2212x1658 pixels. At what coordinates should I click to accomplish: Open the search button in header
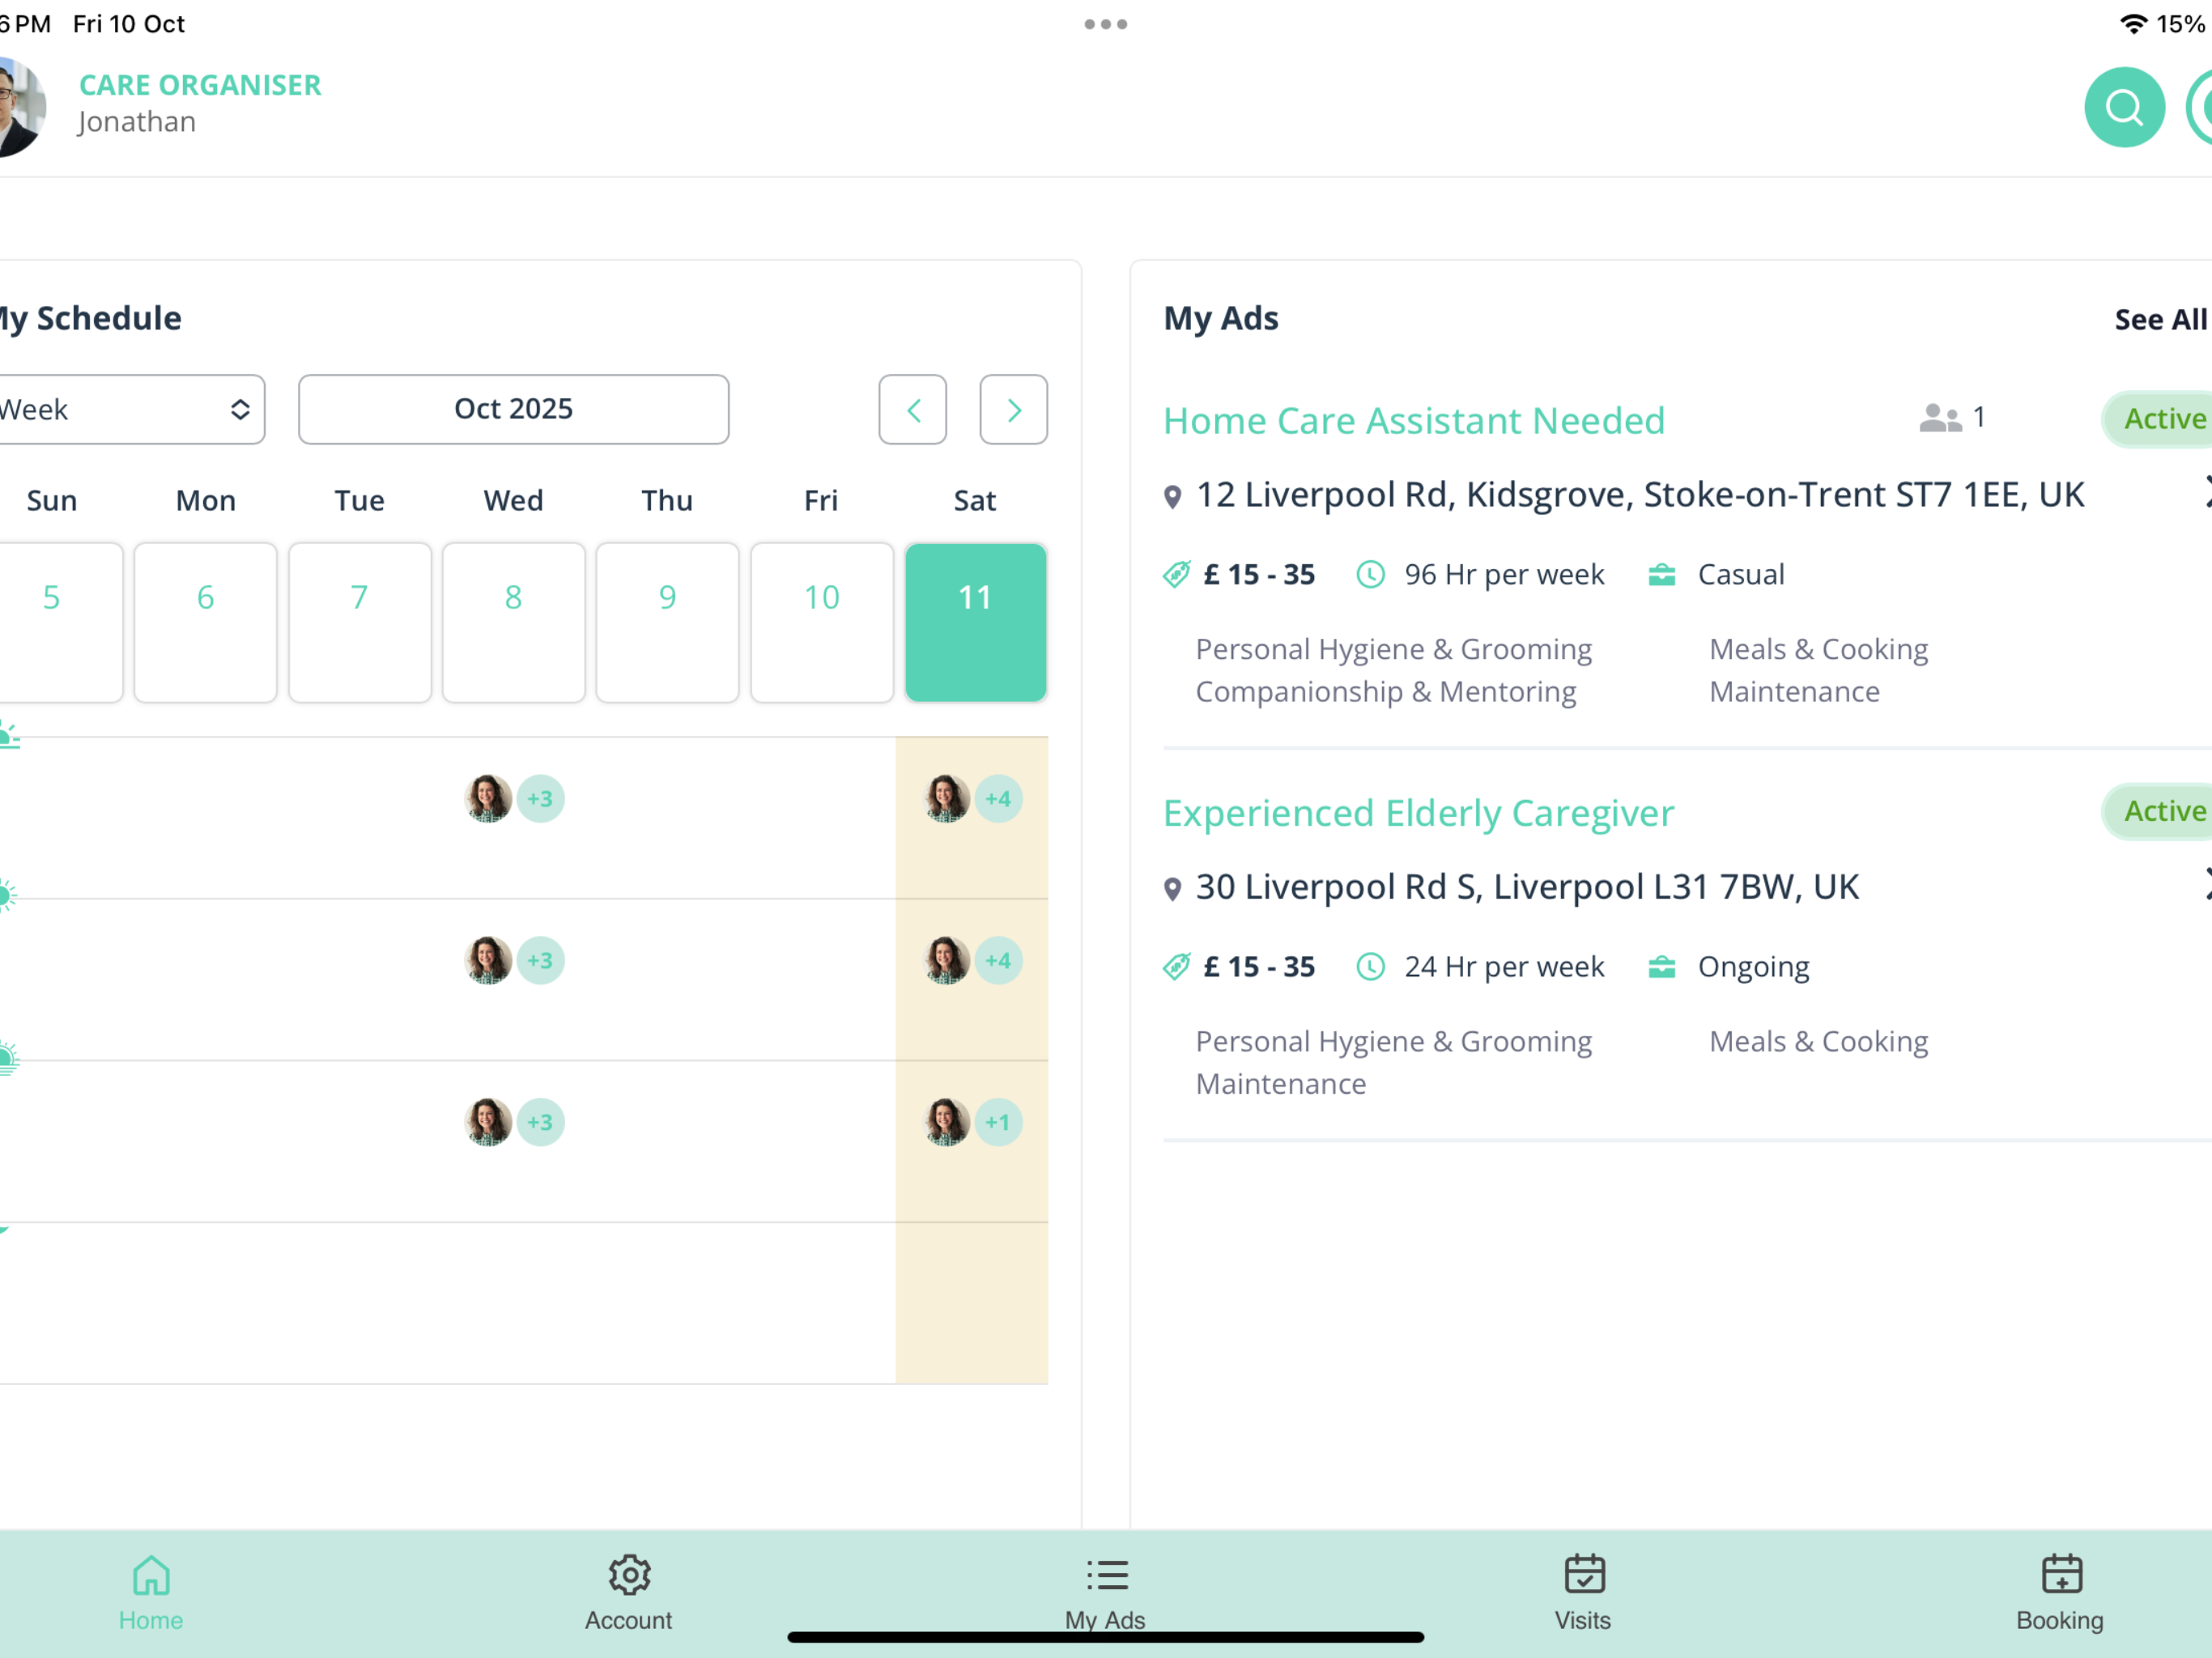[2124, 107]
